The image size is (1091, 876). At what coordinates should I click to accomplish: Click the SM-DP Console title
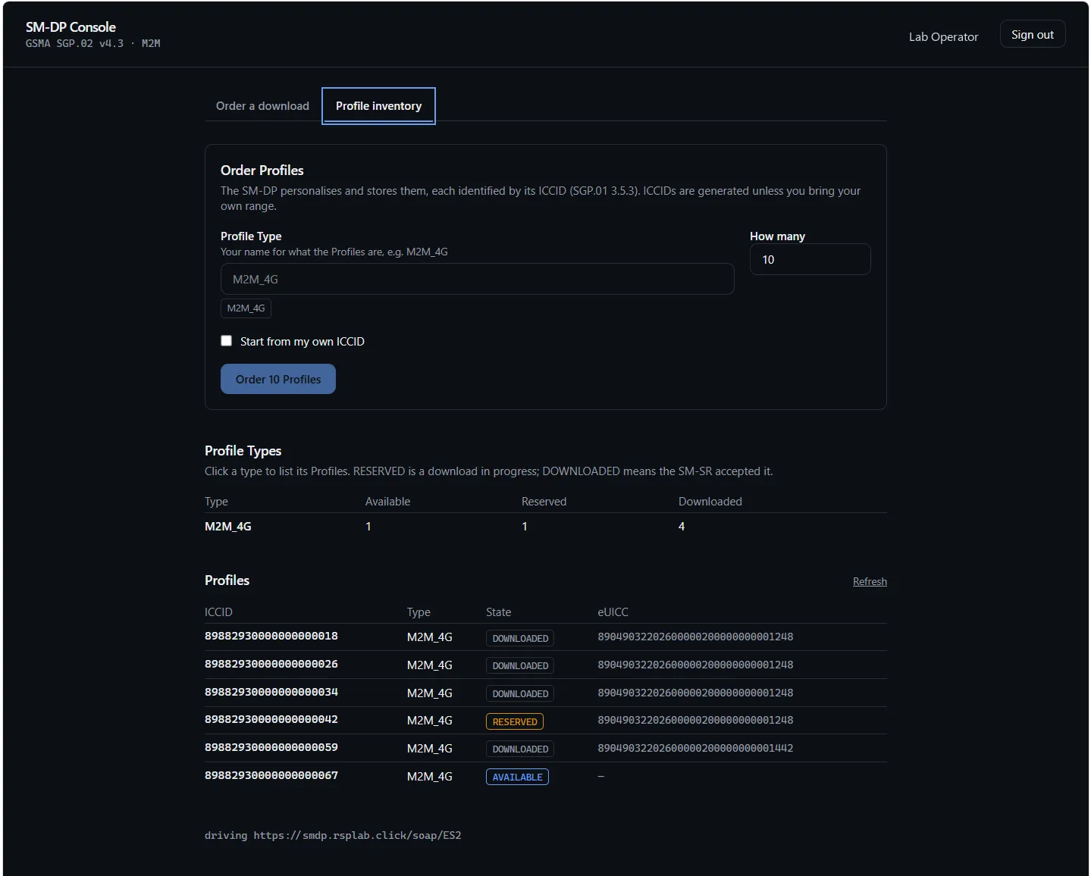coord(71,27)
